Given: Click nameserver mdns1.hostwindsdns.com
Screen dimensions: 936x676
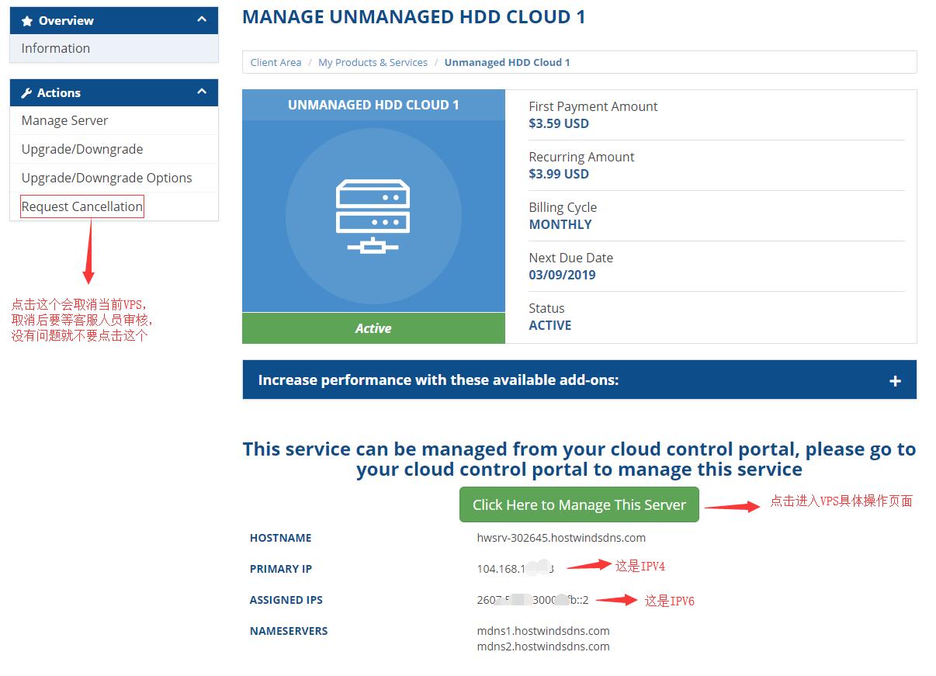Looking at the screenshot, I should point(543,631).
